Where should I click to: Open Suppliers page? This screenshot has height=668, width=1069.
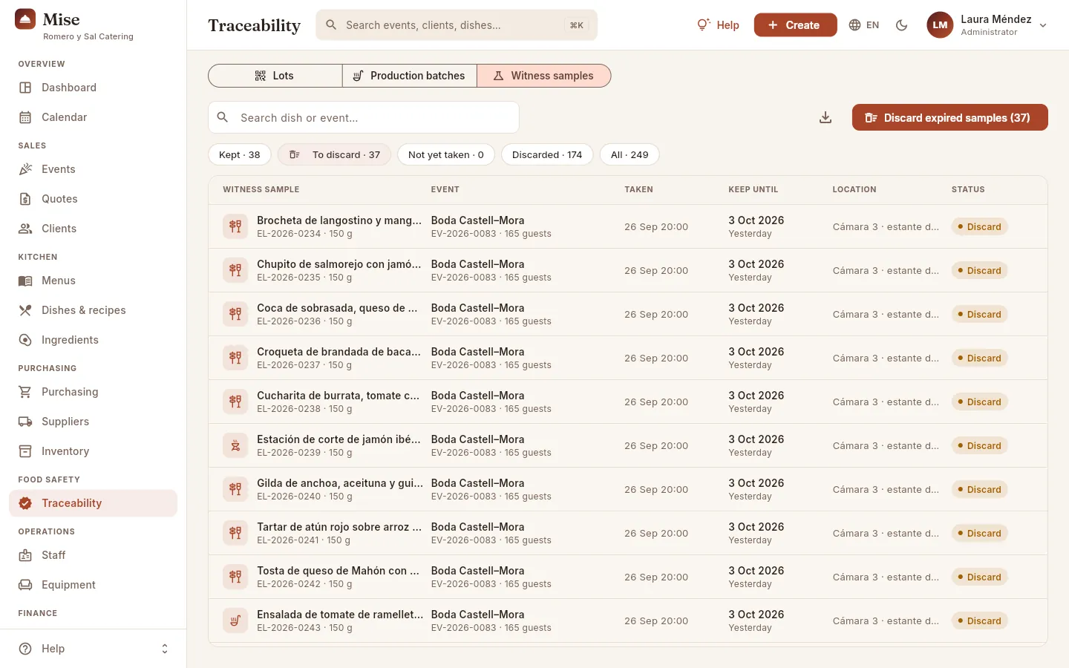tap(93, 422)
